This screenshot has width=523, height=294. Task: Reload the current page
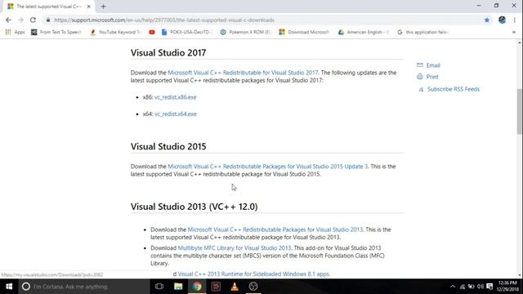[33, 20]
